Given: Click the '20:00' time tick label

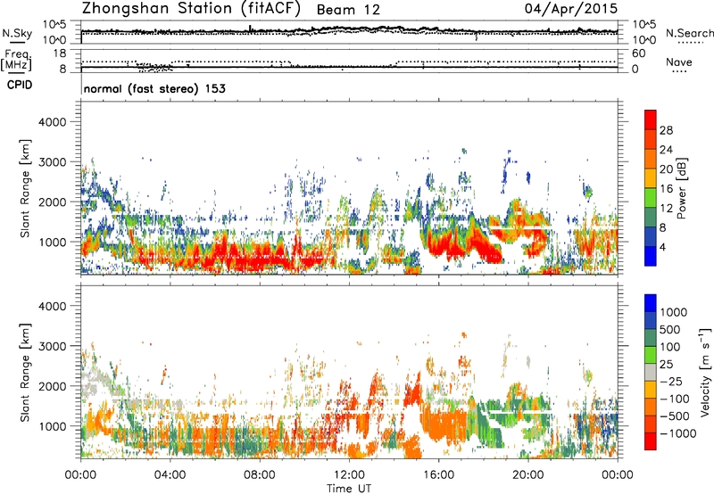Looking at the screenshot, I should 527,475.
